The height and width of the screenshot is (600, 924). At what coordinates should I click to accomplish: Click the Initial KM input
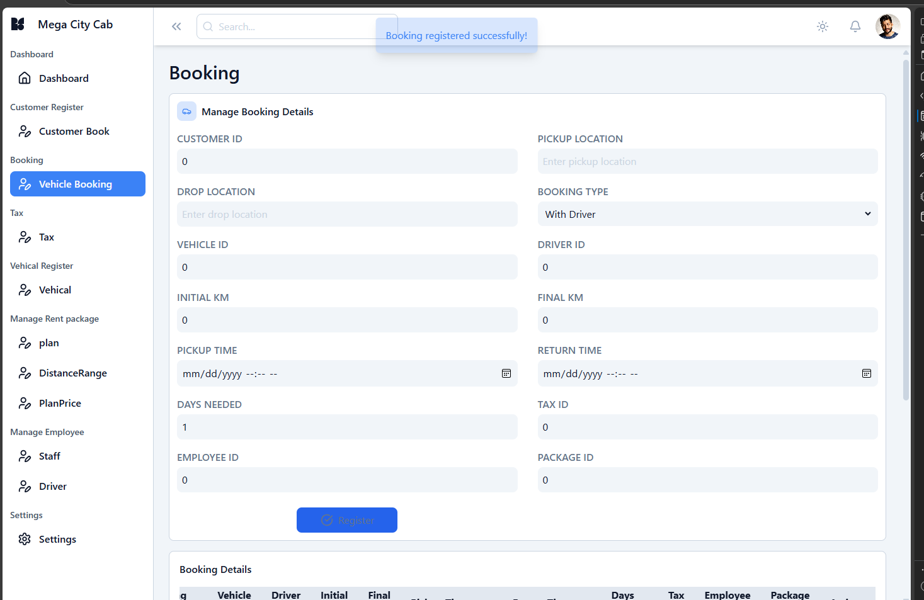[x=347, y=320]
